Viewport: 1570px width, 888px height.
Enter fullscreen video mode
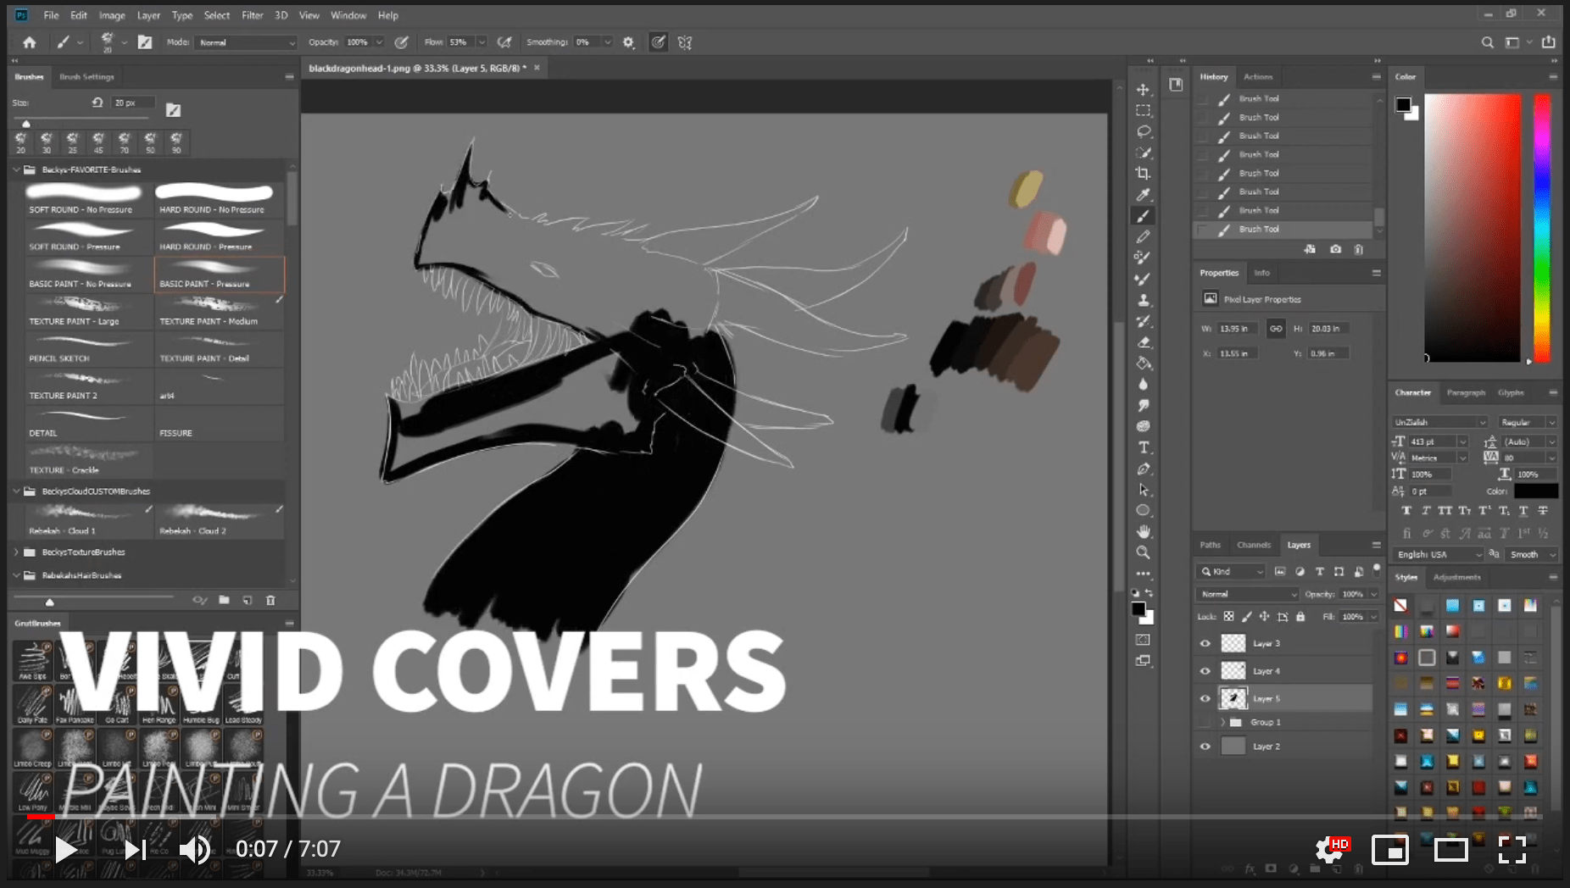[x=1512, y=849]
